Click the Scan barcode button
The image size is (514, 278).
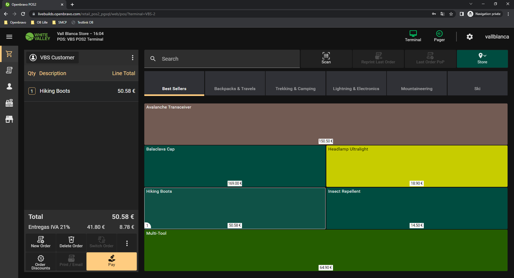(326, 59)
